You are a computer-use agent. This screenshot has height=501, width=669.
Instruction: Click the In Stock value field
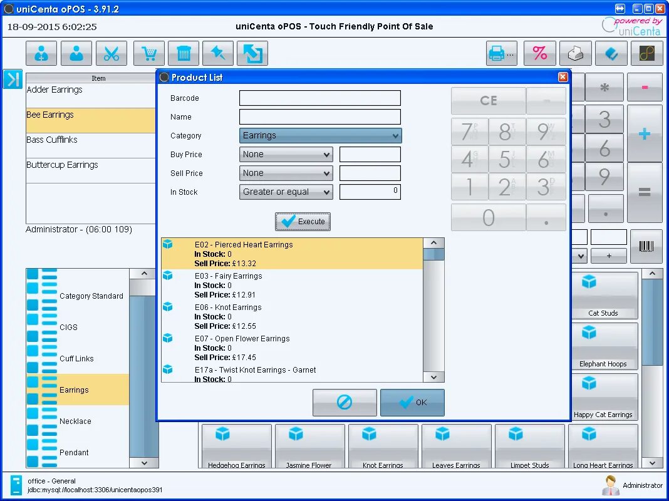click(370, 192)
